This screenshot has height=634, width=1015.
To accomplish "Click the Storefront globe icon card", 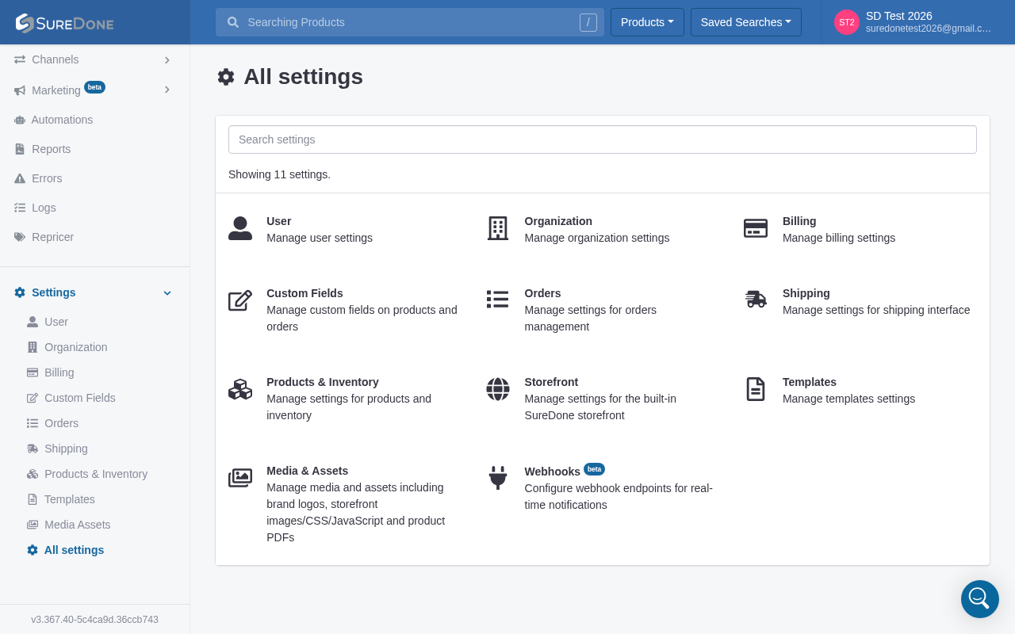I will 498,389.
